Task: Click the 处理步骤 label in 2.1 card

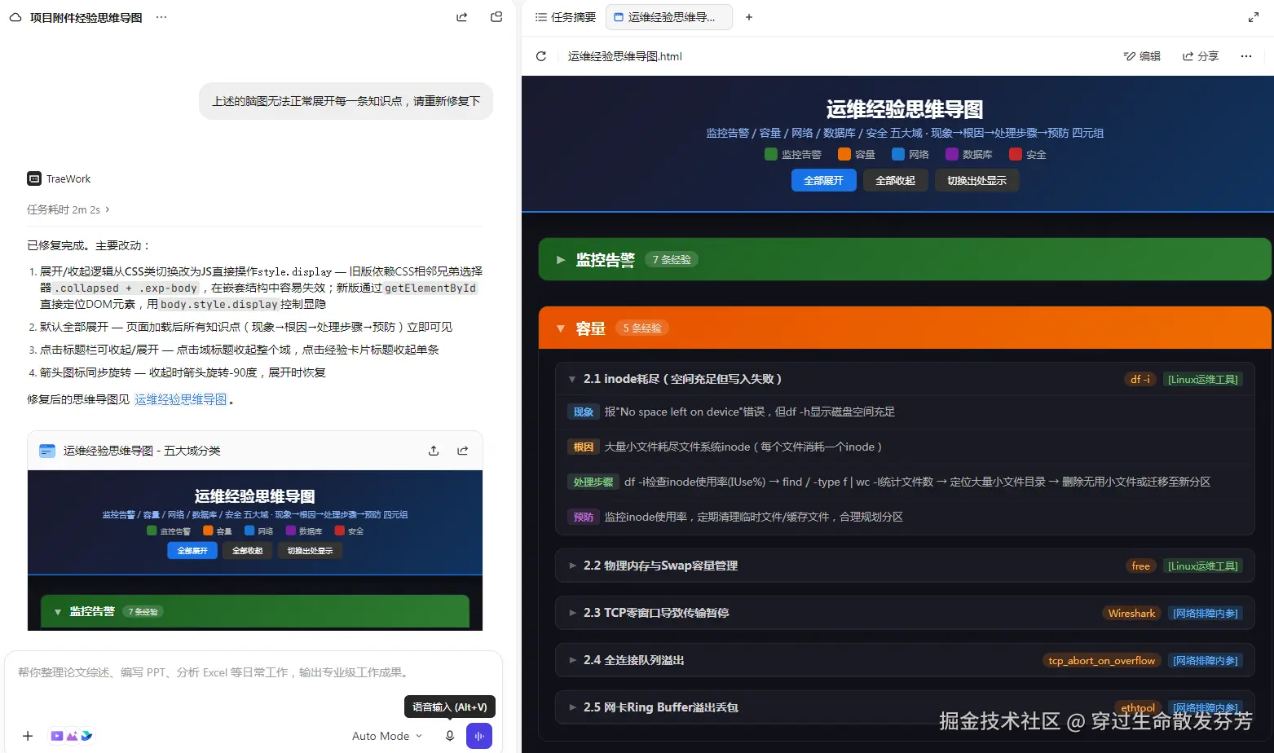Action: pyautogui.click(x=593, y=482)
